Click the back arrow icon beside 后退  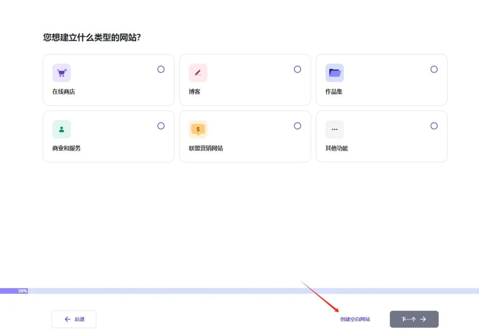click(x=67, y=319)
